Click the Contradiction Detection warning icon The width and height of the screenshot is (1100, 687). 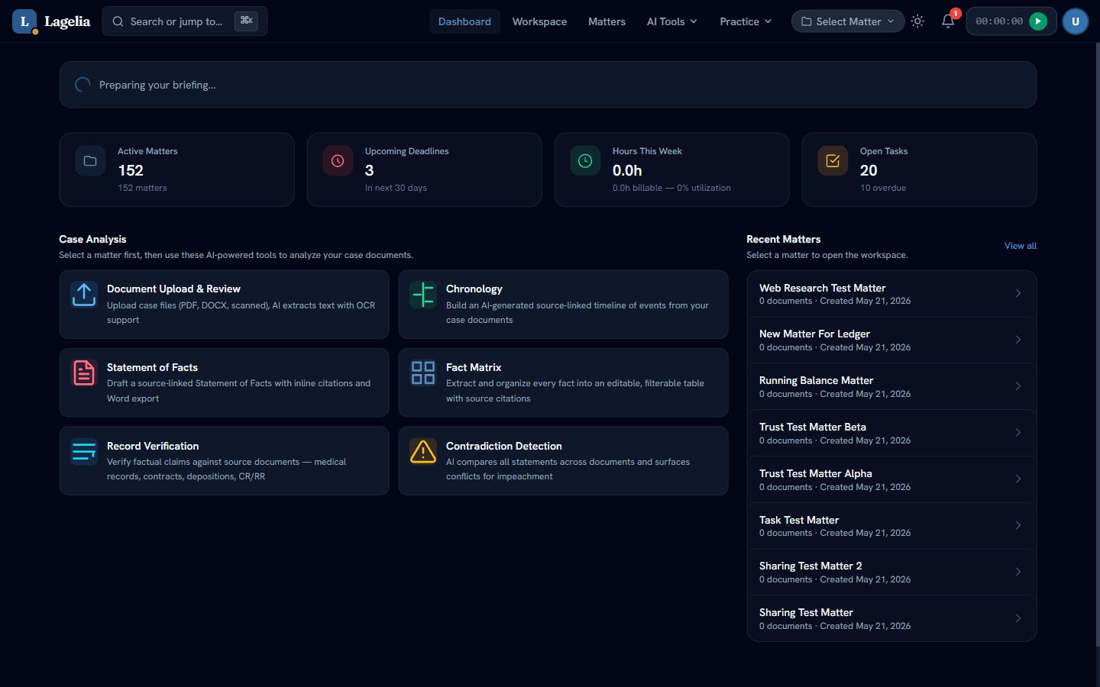click(x=423, y=451)
